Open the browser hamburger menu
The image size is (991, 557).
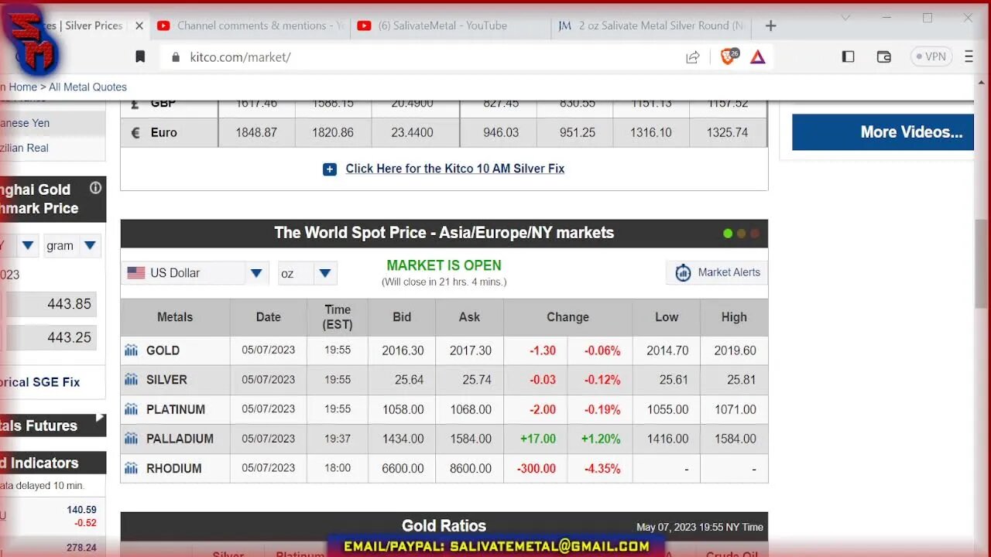(969, 56)
